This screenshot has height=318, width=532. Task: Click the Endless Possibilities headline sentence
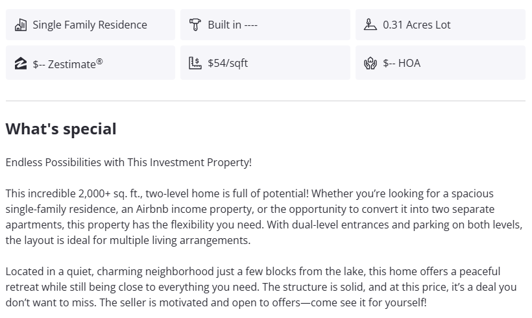click(128, 163)
